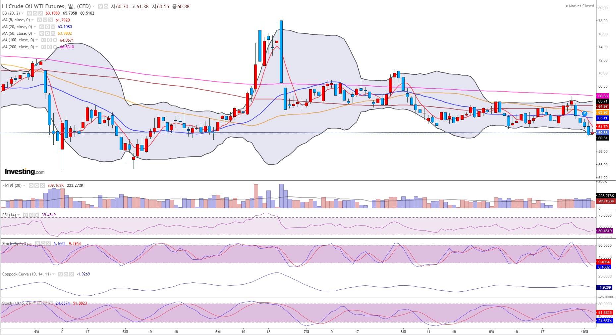Screen dimensions: 616x335
Task: Open the RSI (14) dropdown arrow
Action: tap(19, 215)
